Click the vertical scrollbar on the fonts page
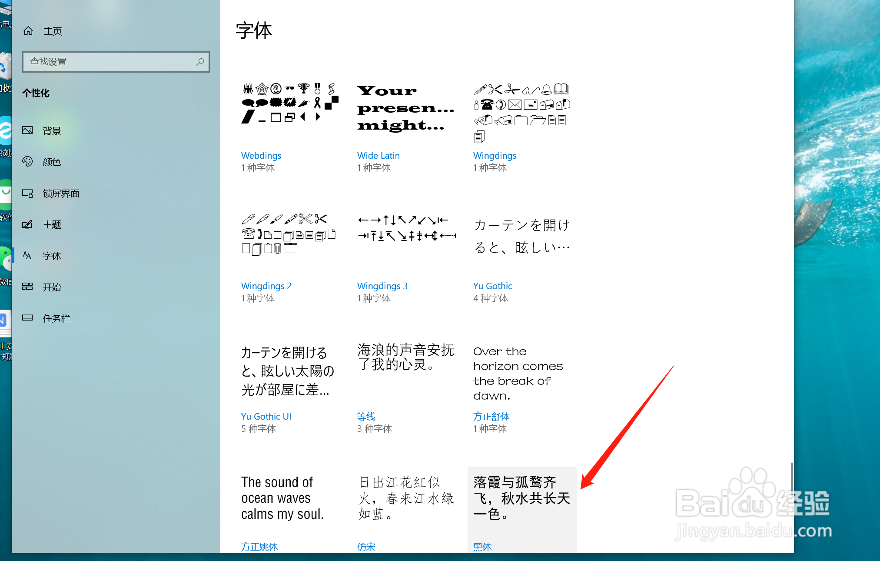Screen dimensions: 880x561 791,478
